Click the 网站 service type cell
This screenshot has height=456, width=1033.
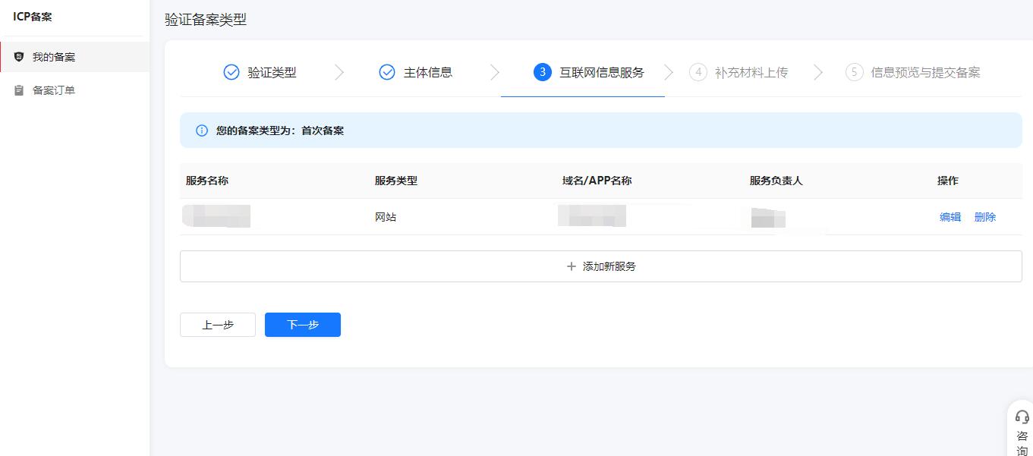pos(386,217)
